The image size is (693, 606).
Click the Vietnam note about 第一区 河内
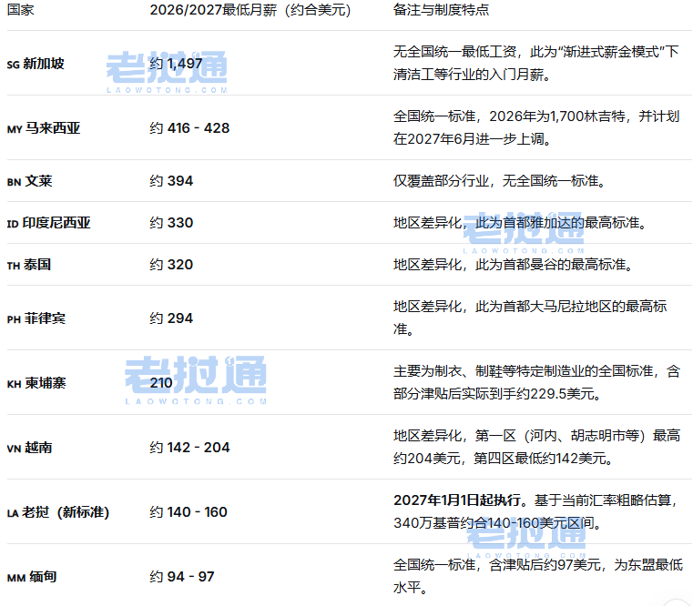click(536, 447)
